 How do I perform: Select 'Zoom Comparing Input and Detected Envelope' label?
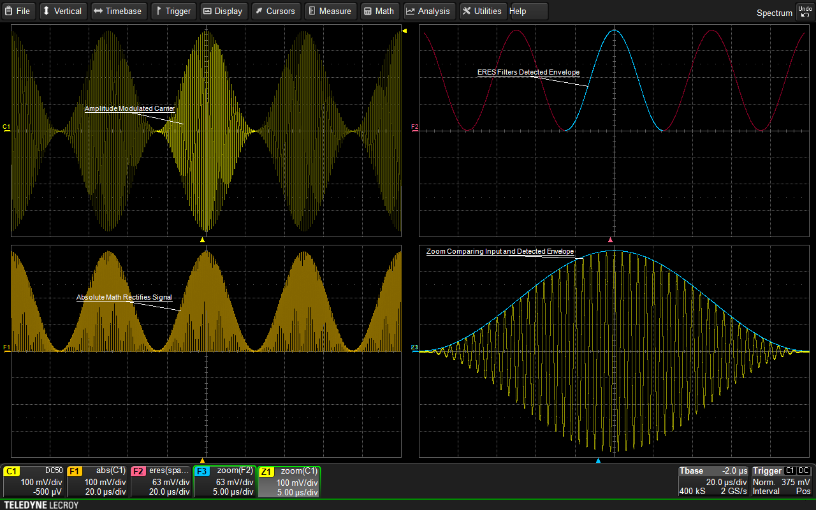click(500, 252)
